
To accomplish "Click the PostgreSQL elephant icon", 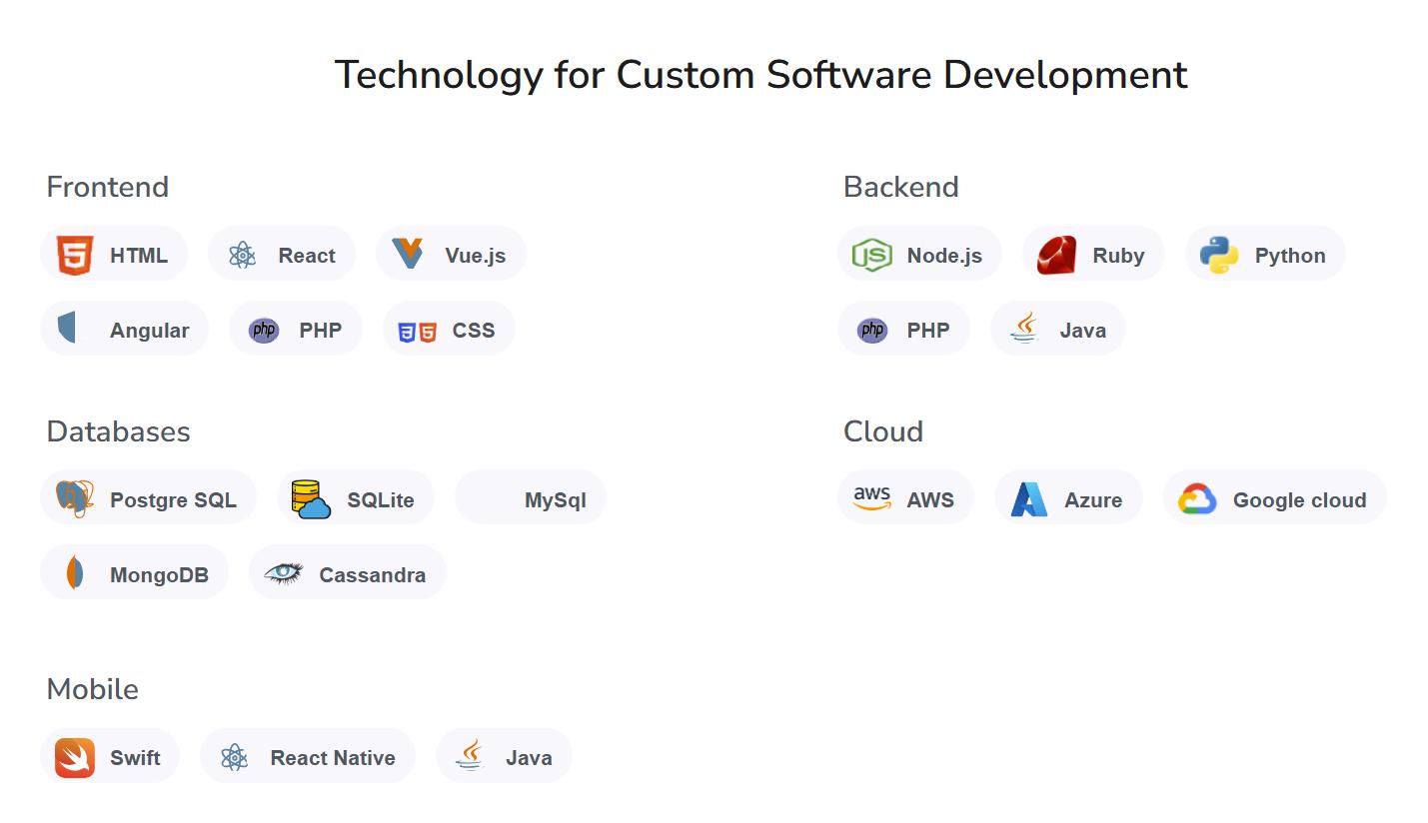I will point(75,498).
